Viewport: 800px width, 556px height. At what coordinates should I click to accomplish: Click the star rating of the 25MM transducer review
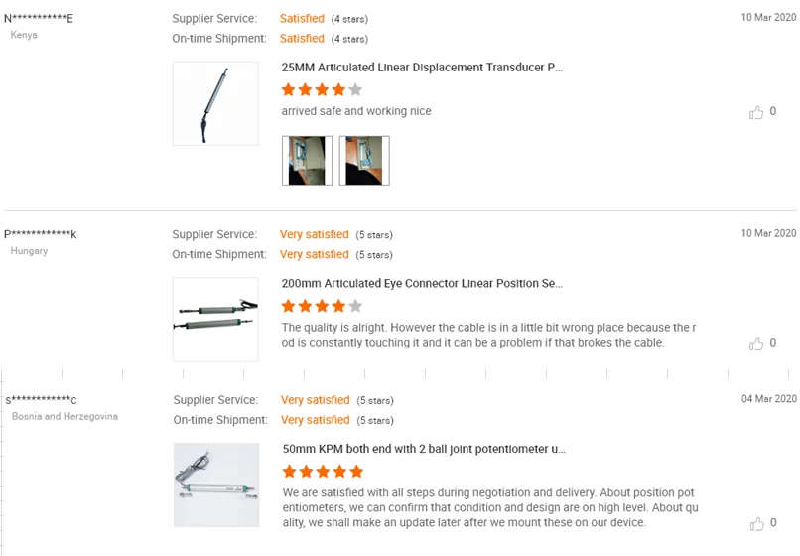click(322, 90)
